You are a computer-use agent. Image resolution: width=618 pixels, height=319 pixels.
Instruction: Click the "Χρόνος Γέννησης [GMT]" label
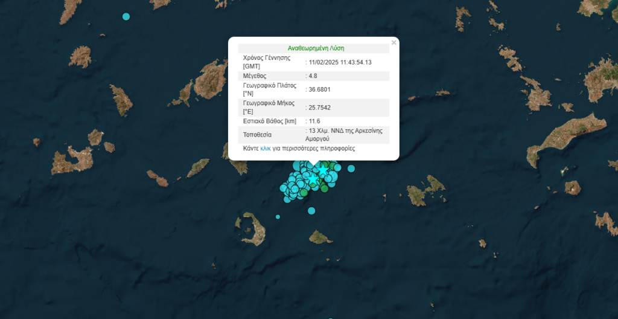click(267, 62)
